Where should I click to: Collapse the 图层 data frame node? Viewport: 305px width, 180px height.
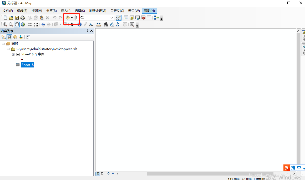pyautogui.click(x=3, y=44)
